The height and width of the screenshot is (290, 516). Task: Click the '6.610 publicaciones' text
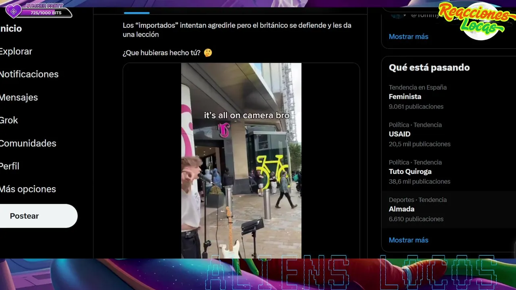[416, 219]
